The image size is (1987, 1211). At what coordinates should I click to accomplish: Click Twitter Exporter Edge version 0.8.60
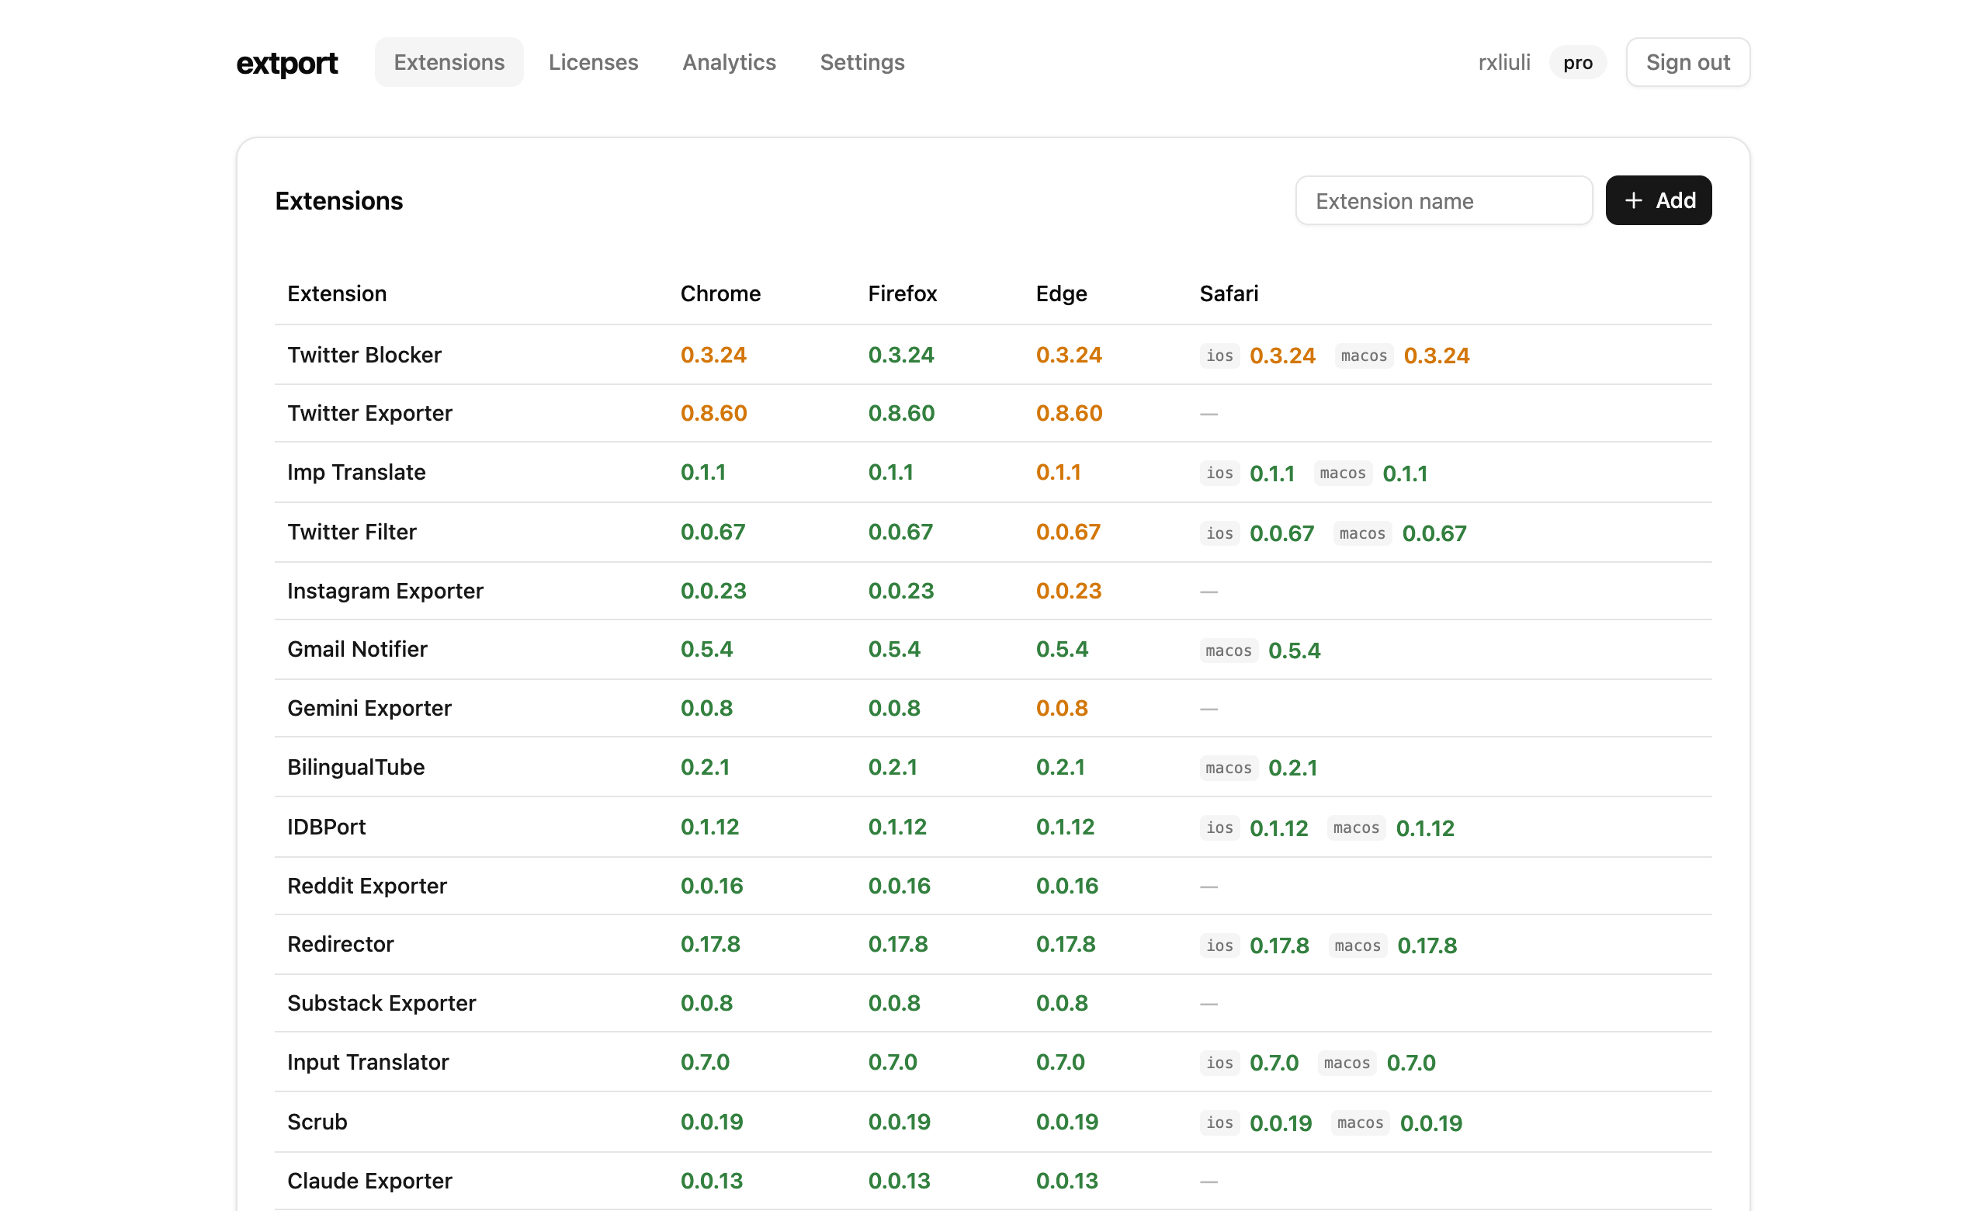coord(1069,413)
